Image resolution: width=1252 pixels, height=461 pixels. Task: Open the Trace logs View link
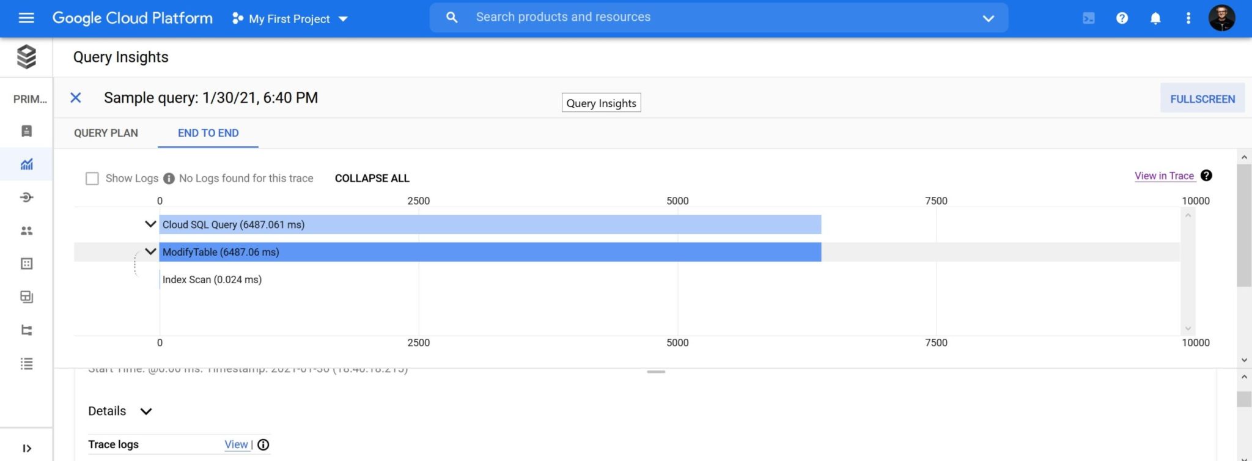click(236, 444)
